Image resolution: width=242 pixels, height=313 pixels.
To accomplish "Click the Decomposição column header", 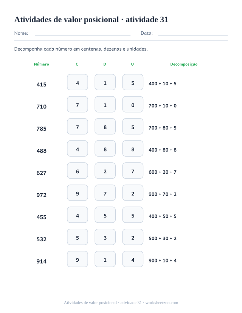I will point(184,64).
